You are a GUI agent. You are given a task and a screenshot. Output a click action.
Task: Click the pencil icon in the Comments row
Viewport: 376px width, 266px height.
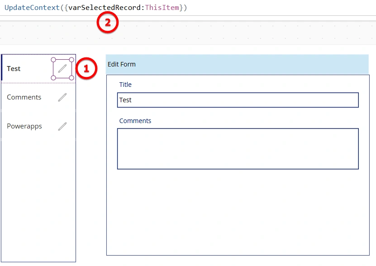(62, 97)
